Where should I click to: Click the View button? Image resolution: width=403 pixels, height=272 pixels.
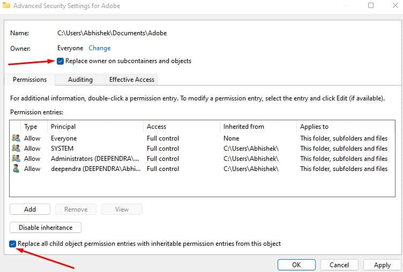tap(122, 209)
